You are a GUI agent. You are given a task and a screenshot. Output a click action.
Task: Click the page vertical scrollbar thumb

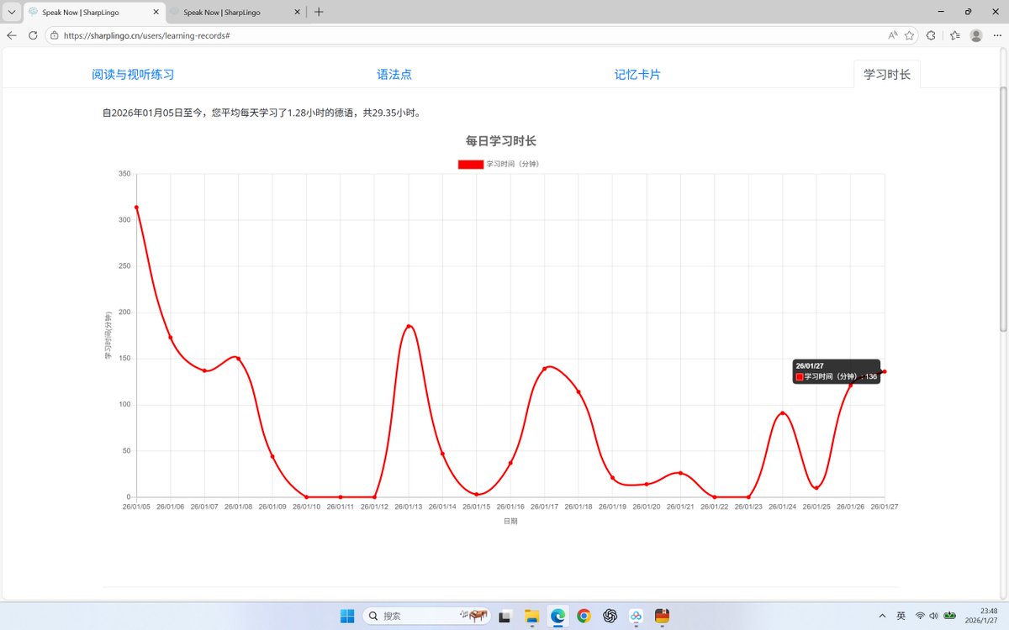(1002, 208)
